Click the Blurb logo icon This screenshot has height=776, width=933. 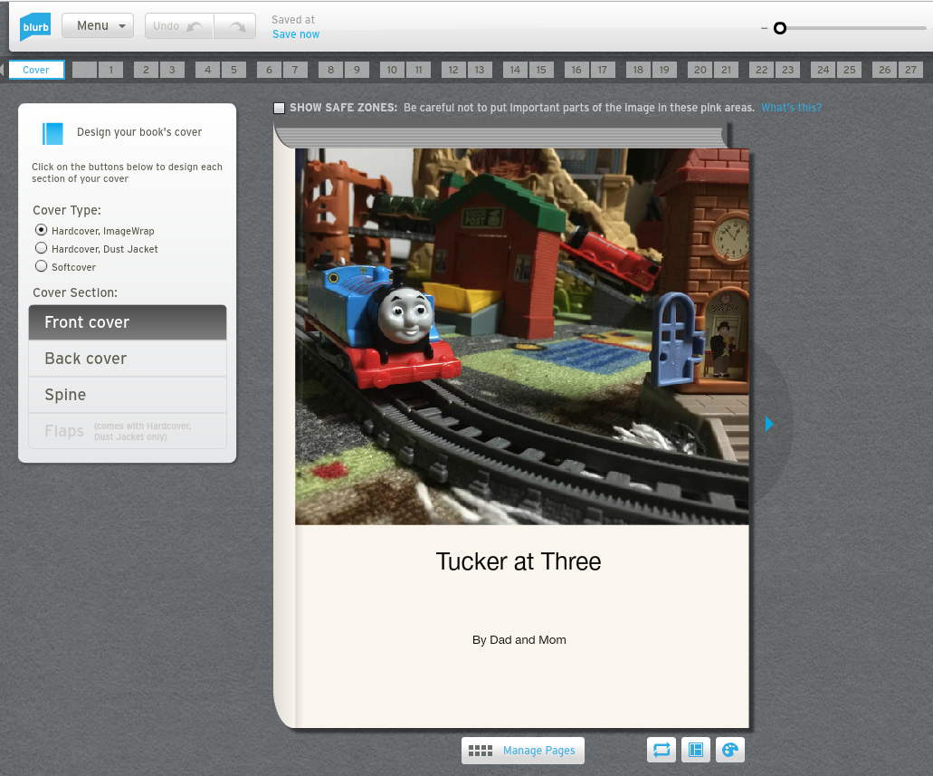pyautogui.click(x=35, y=26)
